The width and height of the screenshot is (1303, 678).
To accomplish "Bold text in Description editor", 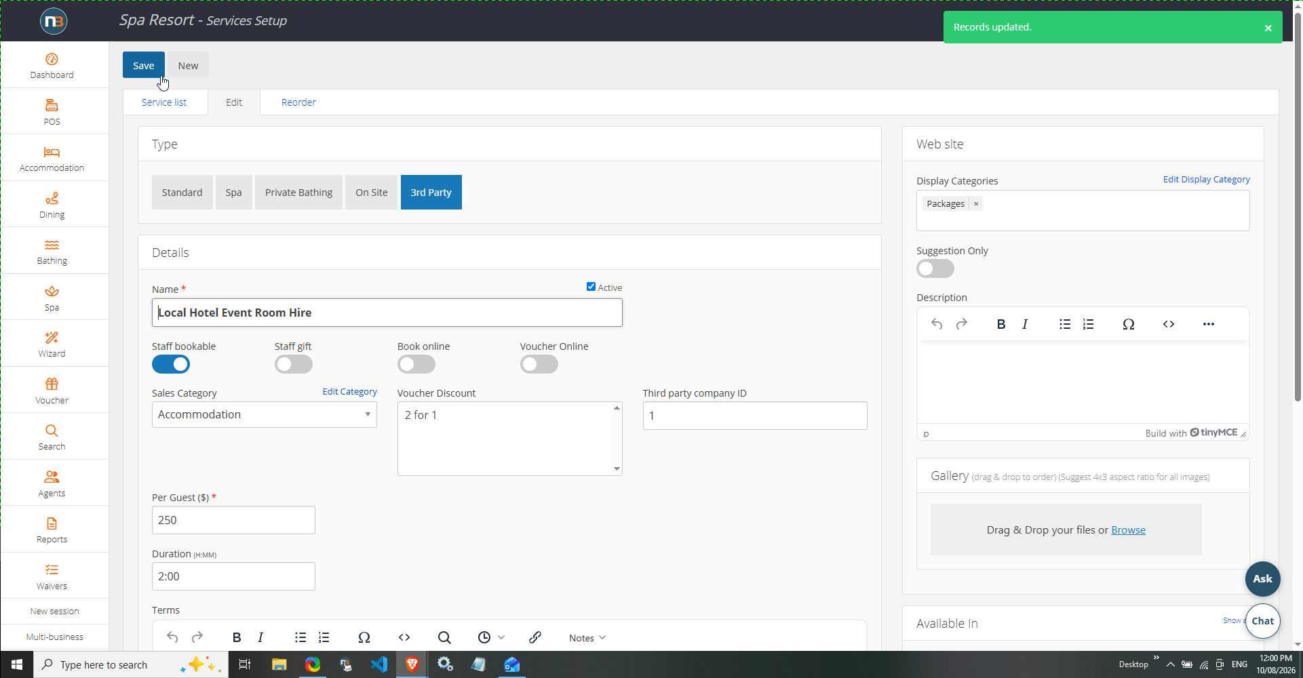I will [1000, 324].
